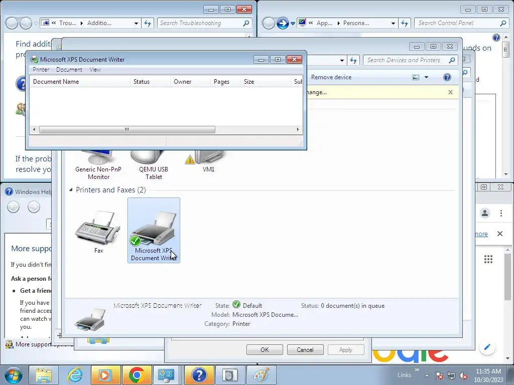
Task: Open the View menu in the print queue
Action: 95,69
